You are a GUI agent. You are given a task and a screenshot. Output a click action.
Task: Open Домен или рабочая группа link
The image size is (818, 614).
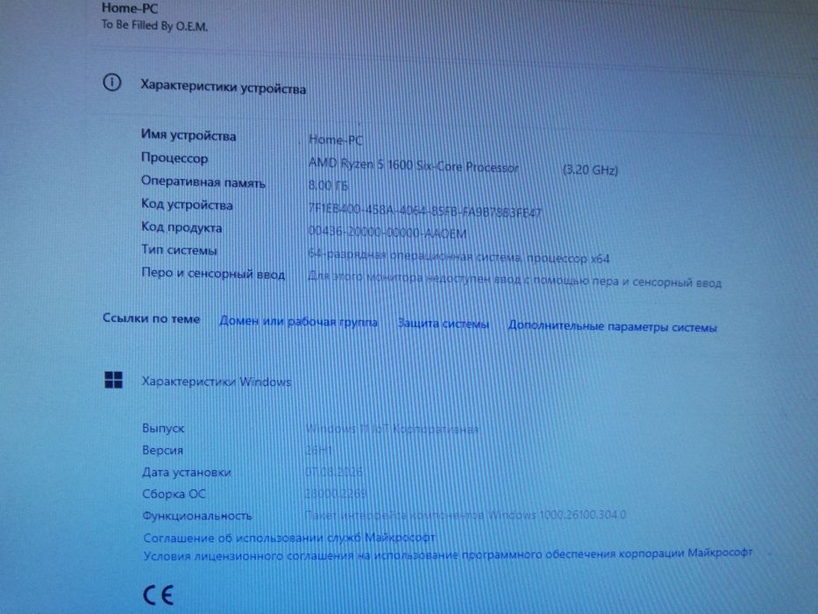(x=298, y=322)
